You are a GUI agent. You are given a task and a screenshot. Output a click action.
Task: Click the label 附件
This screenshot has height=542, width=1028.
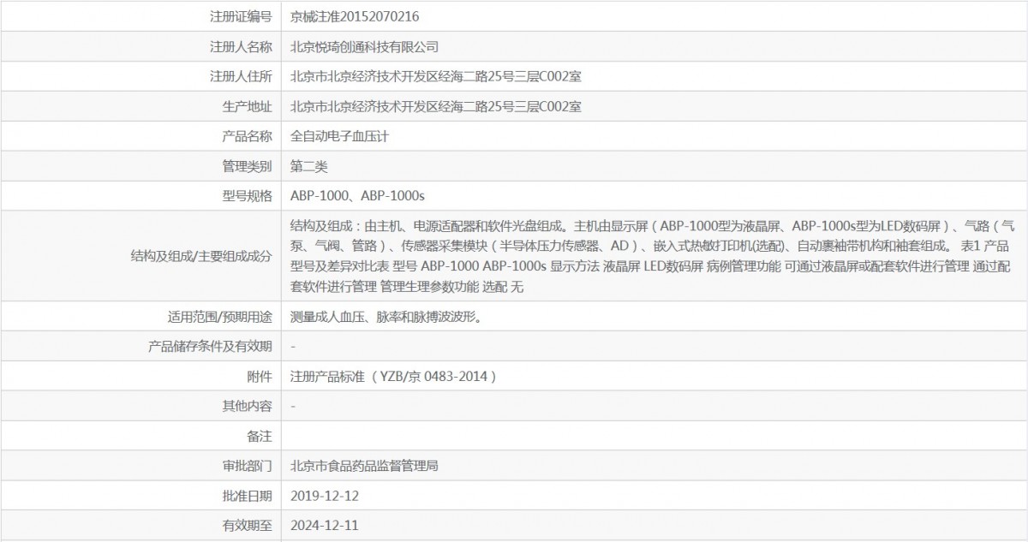[260, 377]
